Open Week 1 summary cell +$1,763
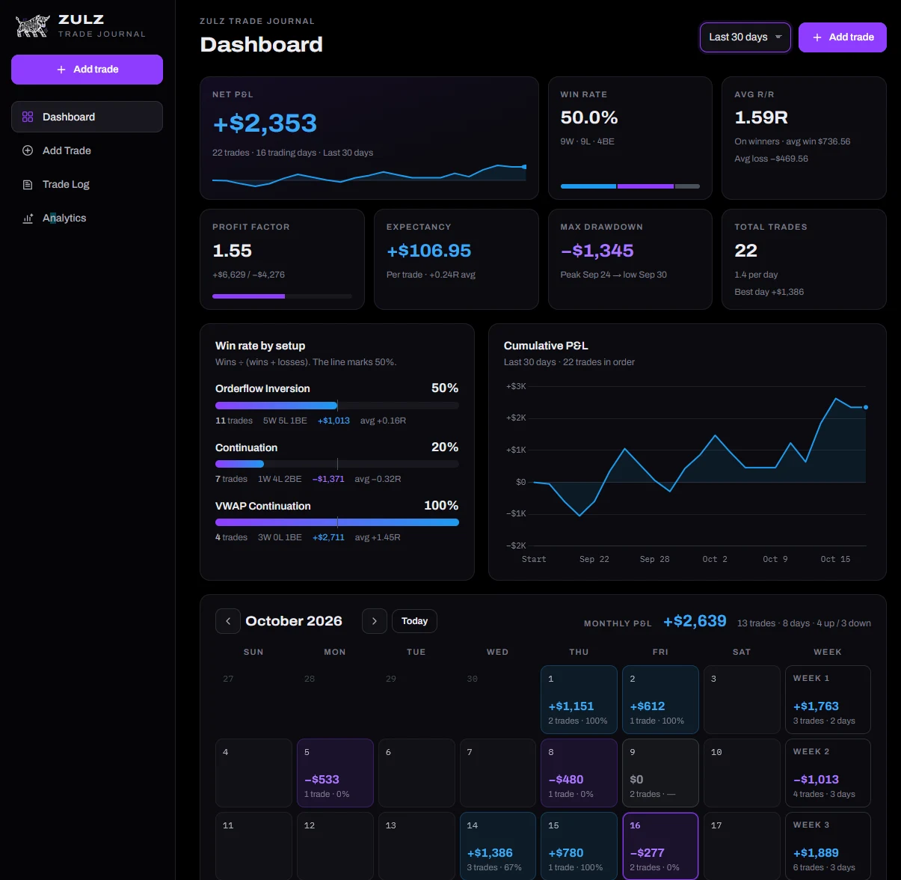 click(828, 700)
